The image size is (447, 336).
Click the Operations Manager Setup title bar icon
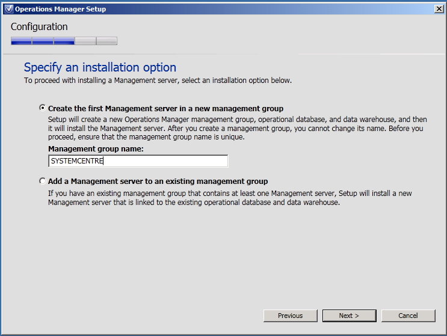click(x=9, y=9)
